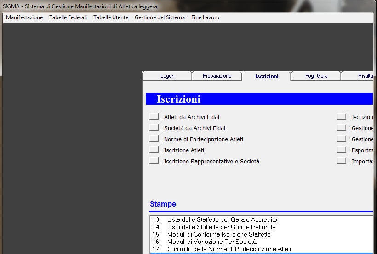Viewport: 377px width, 254px height.
Task: Select Lista delle Staffette per Gara e Pettorale
Action: point(222,227)
